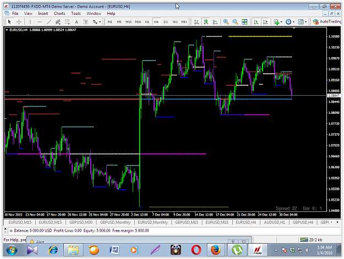The height and width of the screenshot is (259, 344).
Task: Select the Text (A) tool
Action: click(77, 21)
